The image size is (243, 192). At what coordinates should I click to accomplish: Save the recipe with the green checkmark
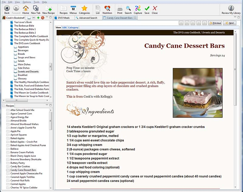point(147,9)
